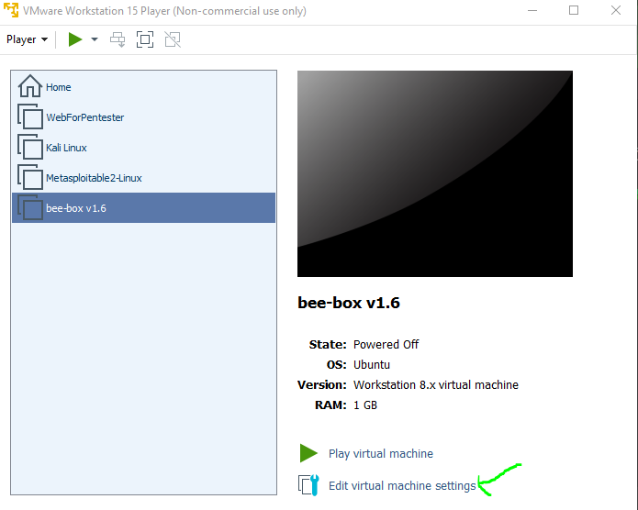Open Edit virtual machine settings link
This screenshot has width=638, height=510.
click(x=402, y=485)
